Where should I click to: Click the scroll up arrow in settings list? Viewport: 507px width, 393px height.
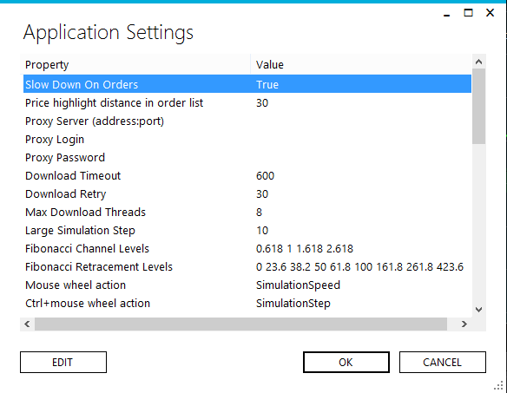[x=479, y=62]
